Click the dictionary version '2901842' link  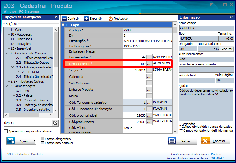217,158
